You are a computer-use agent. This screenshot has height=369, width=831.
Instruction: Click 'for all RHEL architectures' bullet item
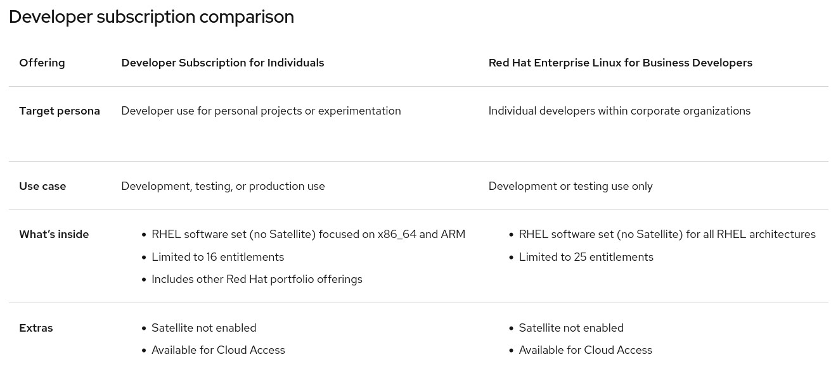[x=667, y=234]
